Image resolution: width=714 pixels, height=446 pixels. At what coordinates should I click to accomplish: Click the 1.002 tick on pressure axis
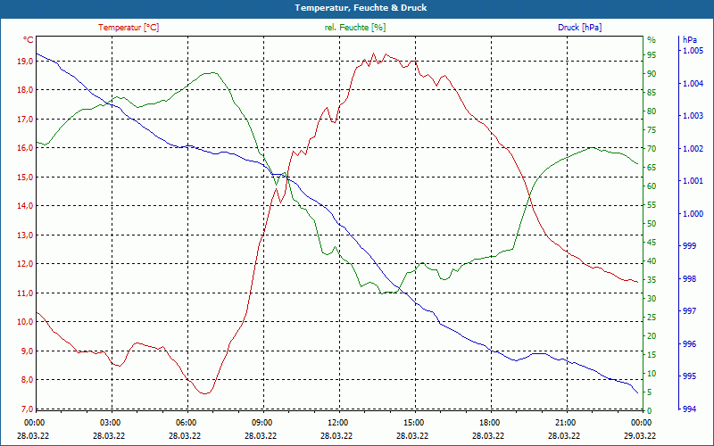[693, 149]
